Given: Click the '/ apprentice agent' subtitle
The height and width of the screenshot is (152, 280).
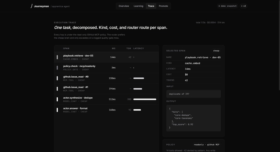Looking at the screenshot, I should pyautogui.click(x=60, y=7).
